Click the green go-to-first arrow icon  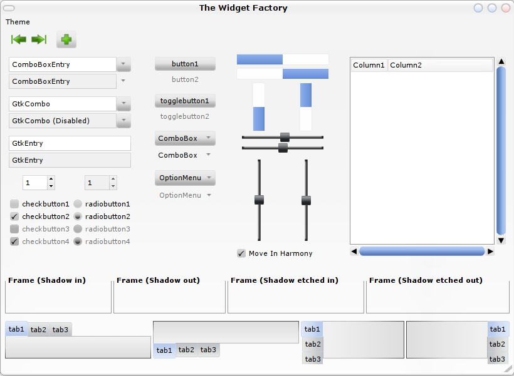pos(19,39)
